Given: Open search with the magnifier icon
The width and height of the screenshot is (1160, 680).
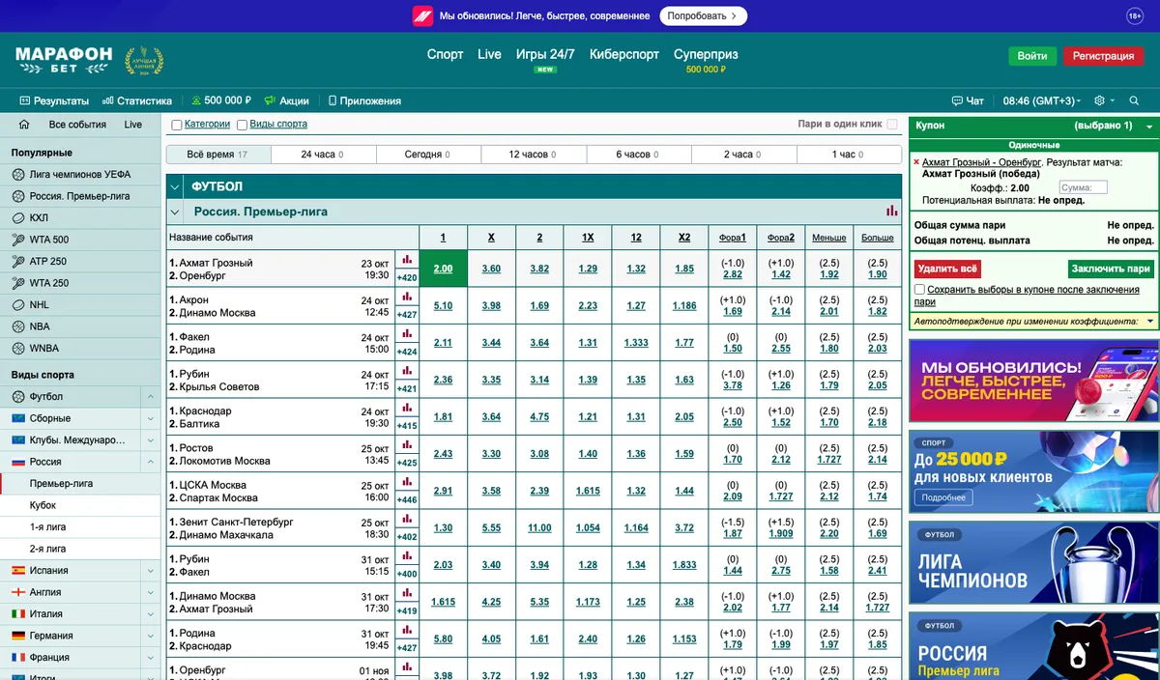Looking at the screenshot, I should click(1134, 100).
